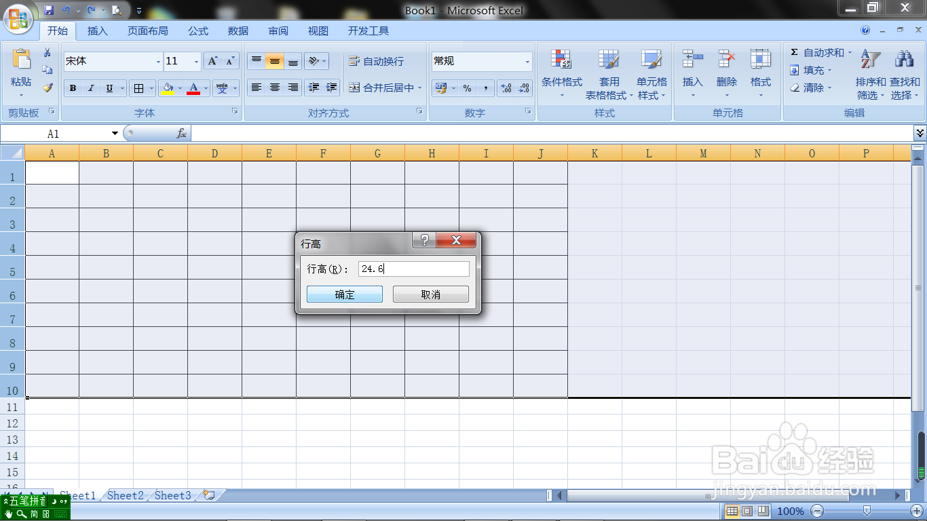The height and width of the screenshot is (521, 927).
Task: Increase indent
Action: (331, 88)
